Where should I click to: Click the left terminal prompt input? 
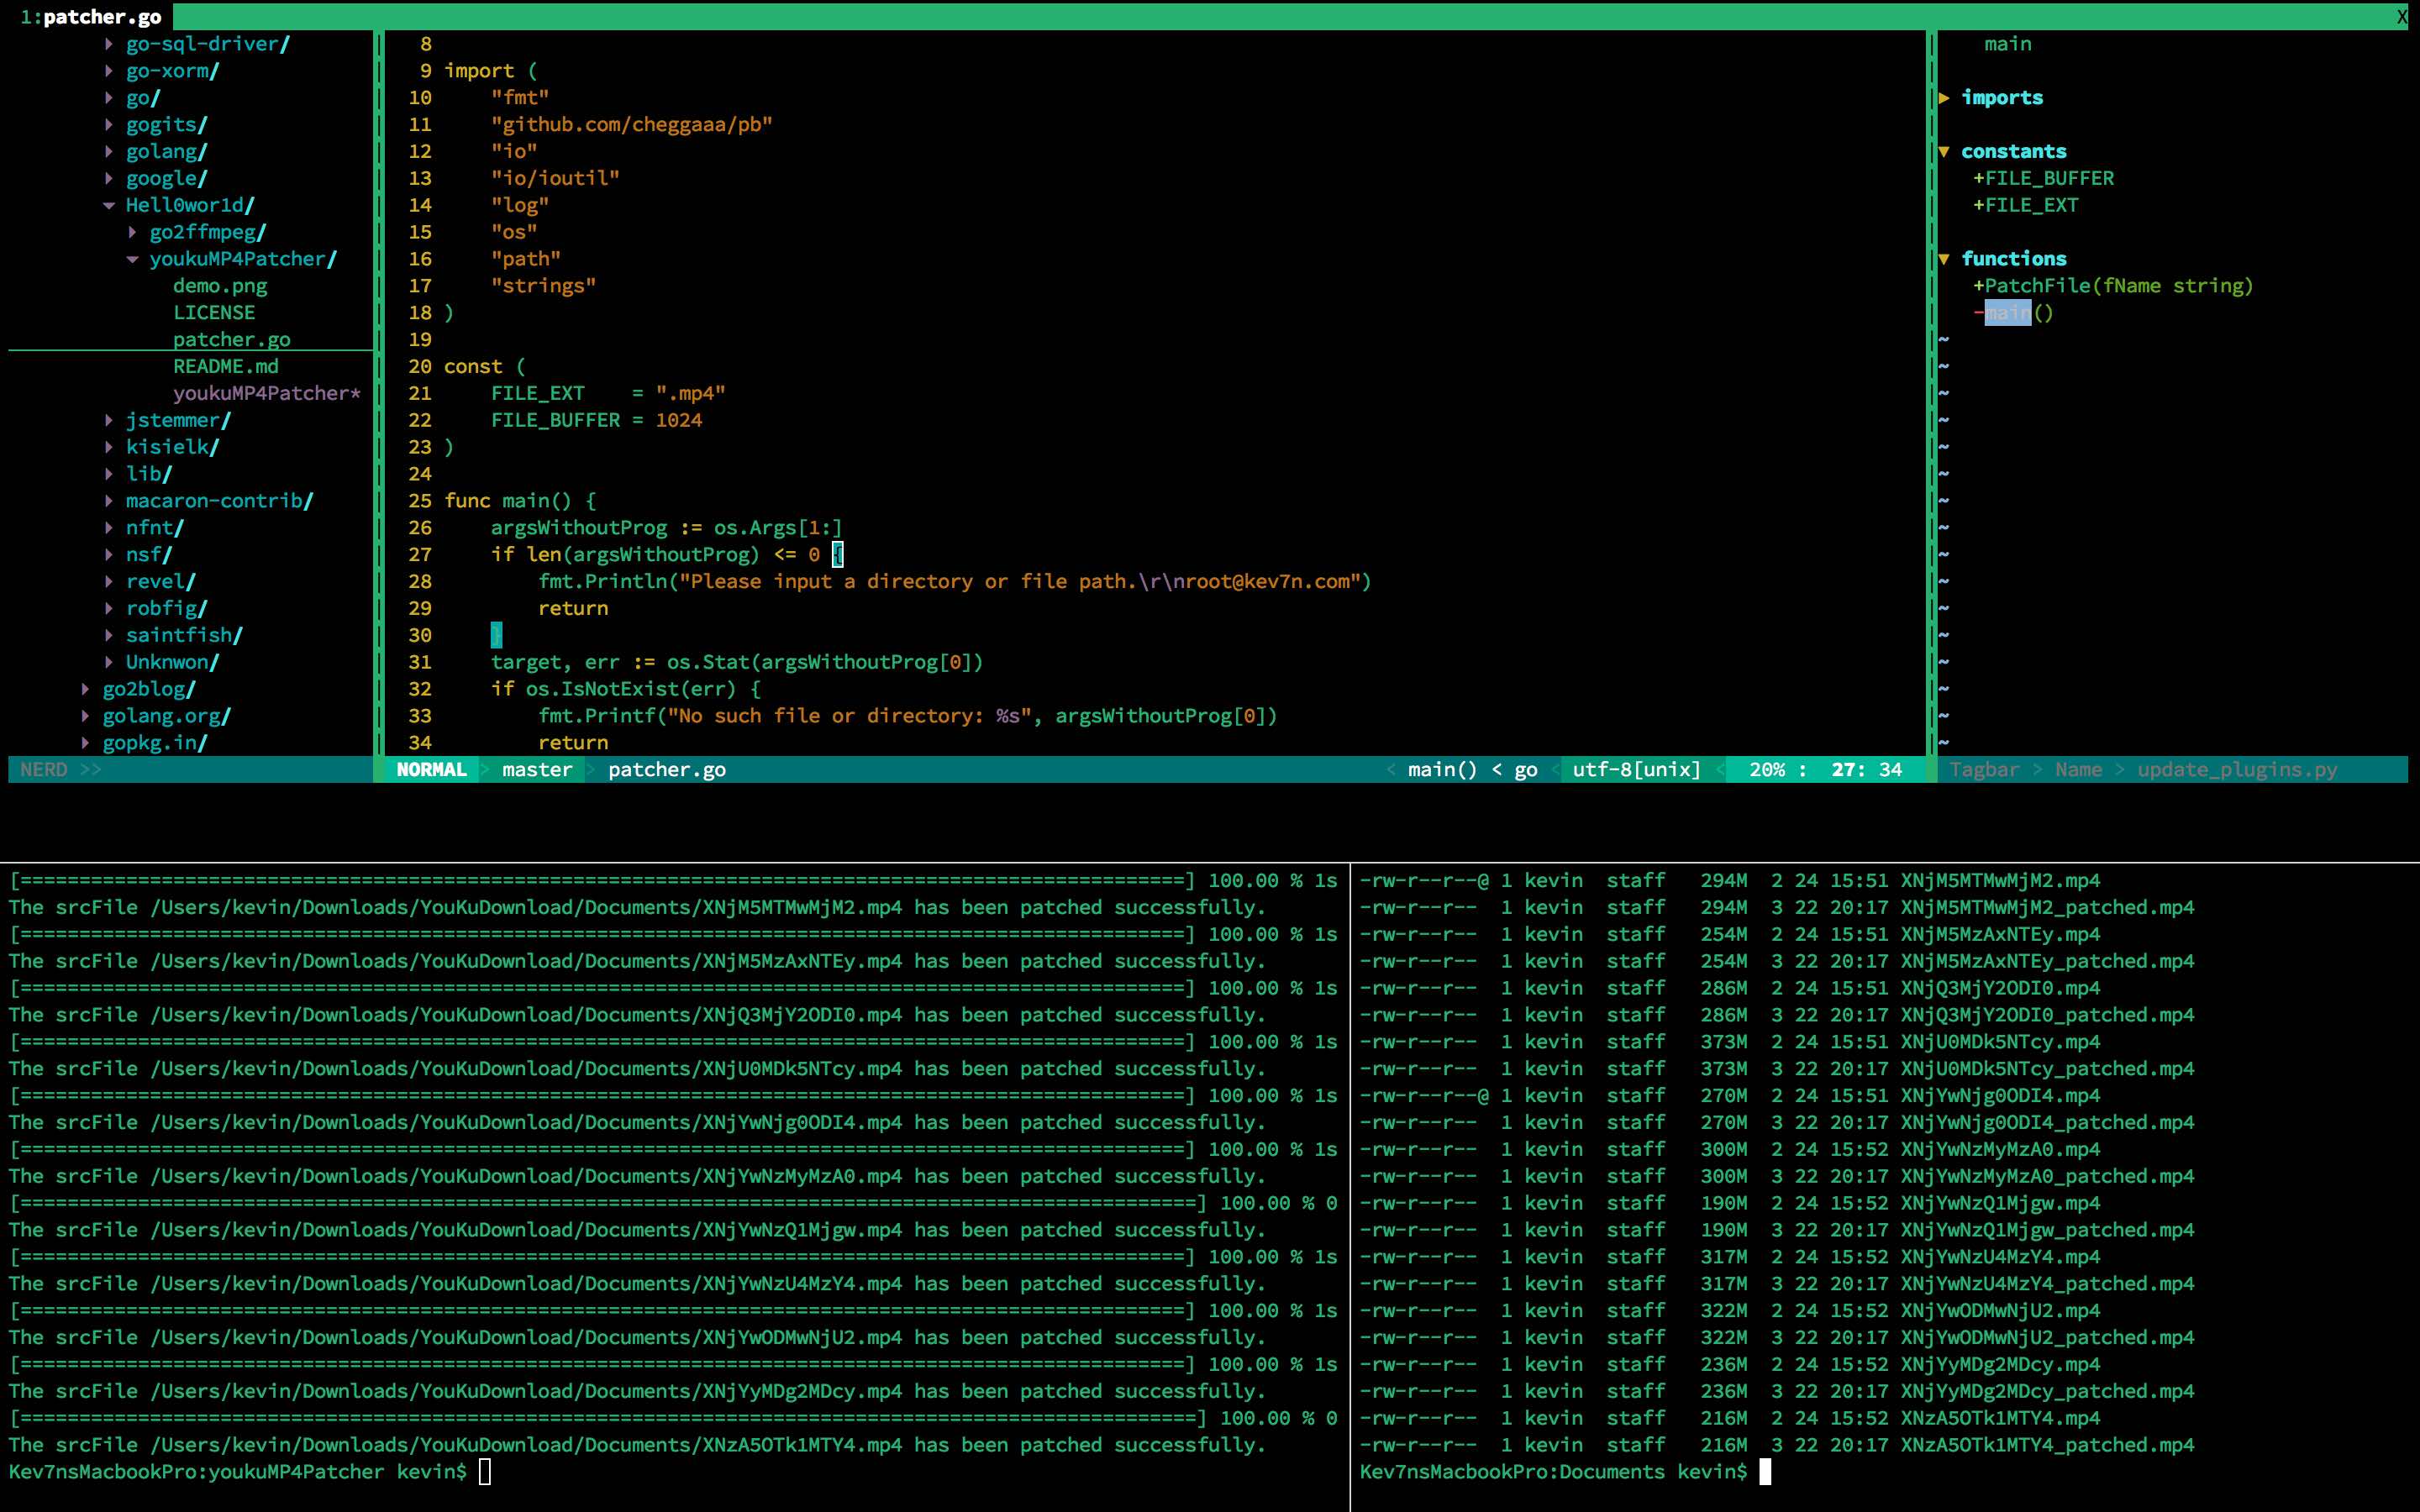click(x=485, y=1472)
